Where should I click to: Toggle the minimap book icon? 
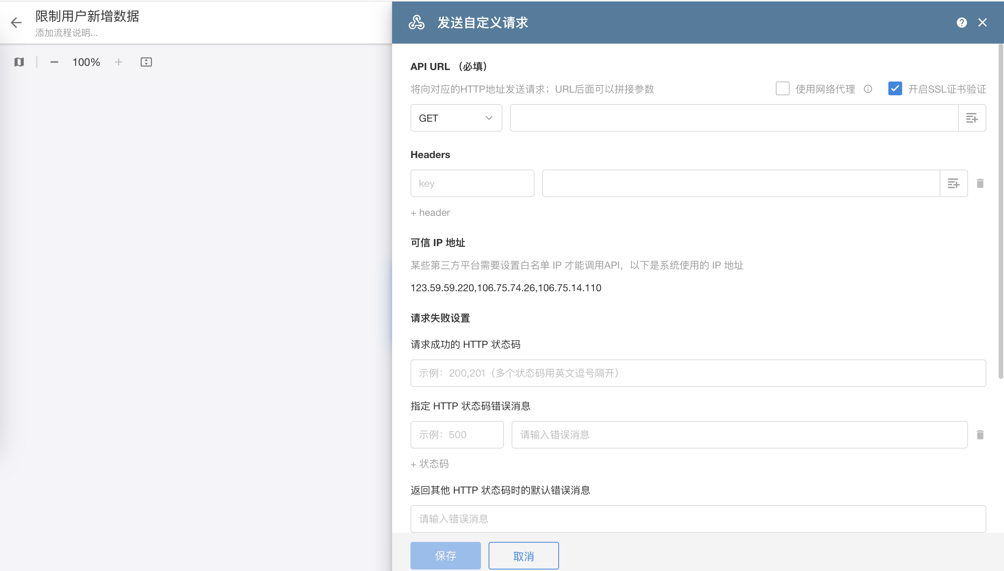19,62
